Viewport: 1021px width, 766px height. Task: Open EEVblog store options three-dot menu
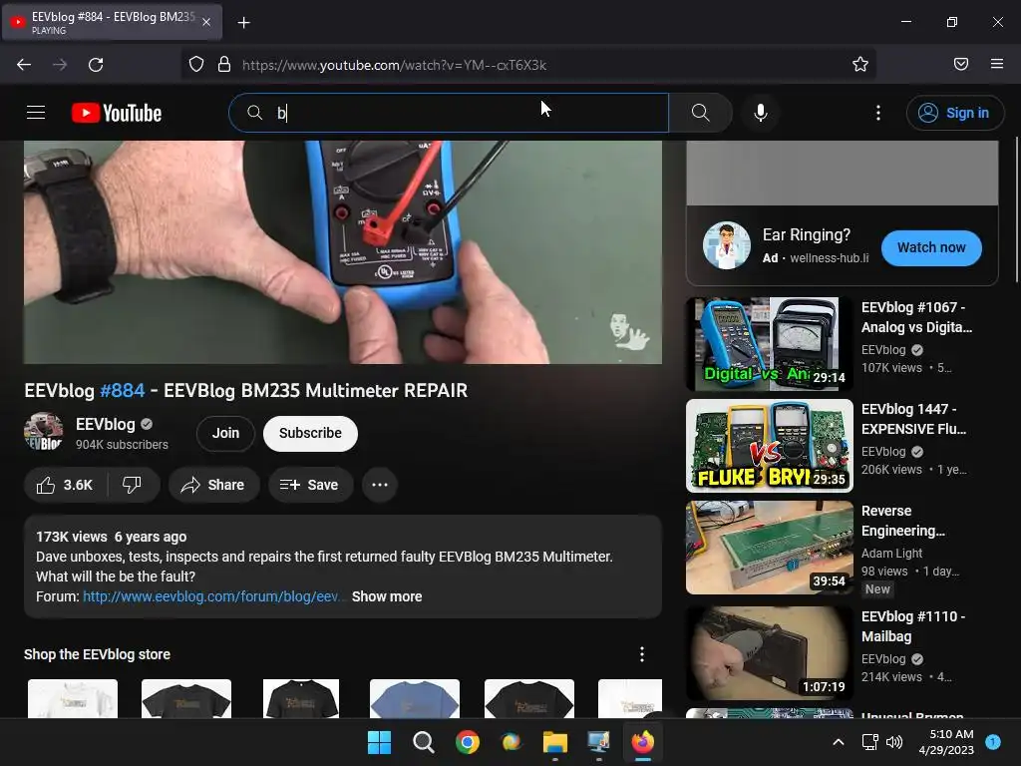point(642,654)
